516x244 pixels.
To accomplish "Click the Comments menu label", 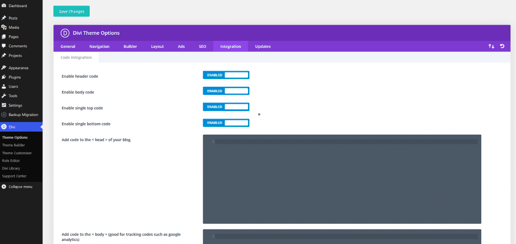I will (x=18, y=46).
